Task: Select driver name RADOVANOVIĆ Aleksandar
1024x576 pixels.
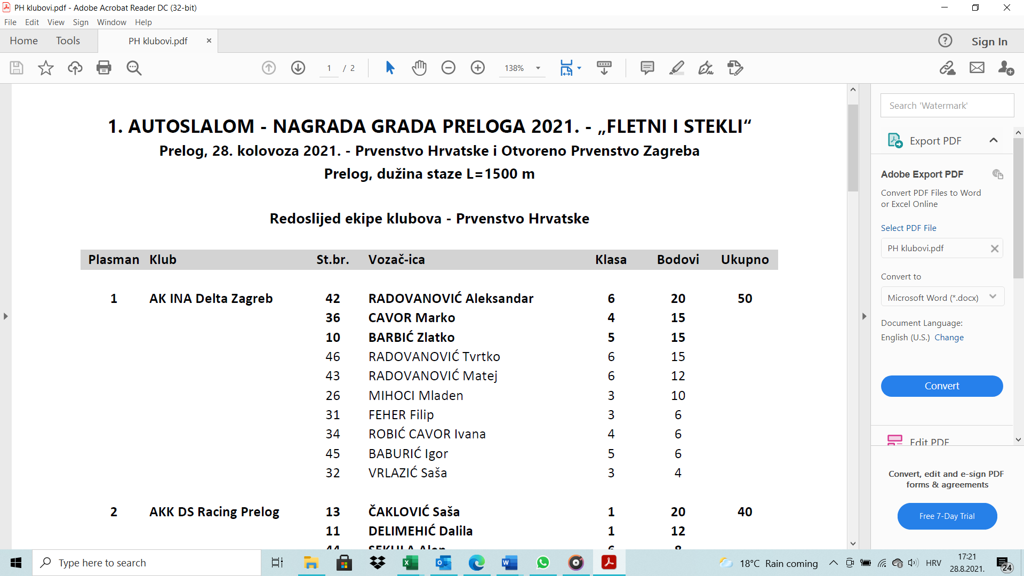Action: [x=451, y=298]
